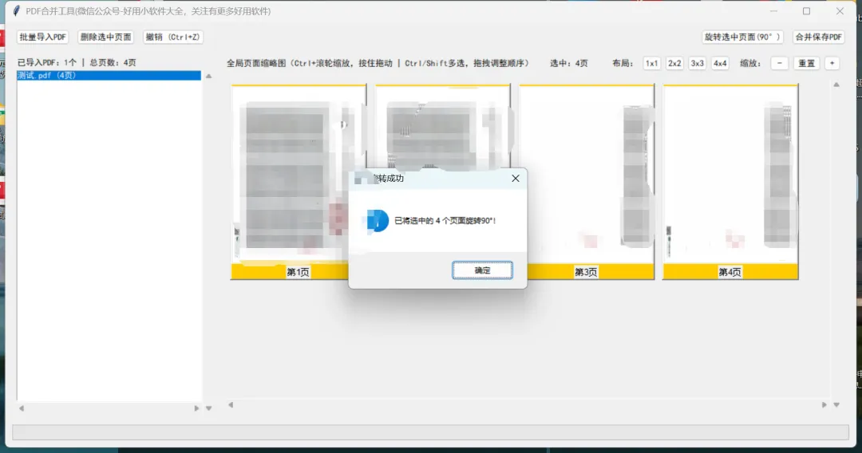862x453 pixels.
Task: Click thumbnail area scroll up arrow
Action: (x=836, y=85)
